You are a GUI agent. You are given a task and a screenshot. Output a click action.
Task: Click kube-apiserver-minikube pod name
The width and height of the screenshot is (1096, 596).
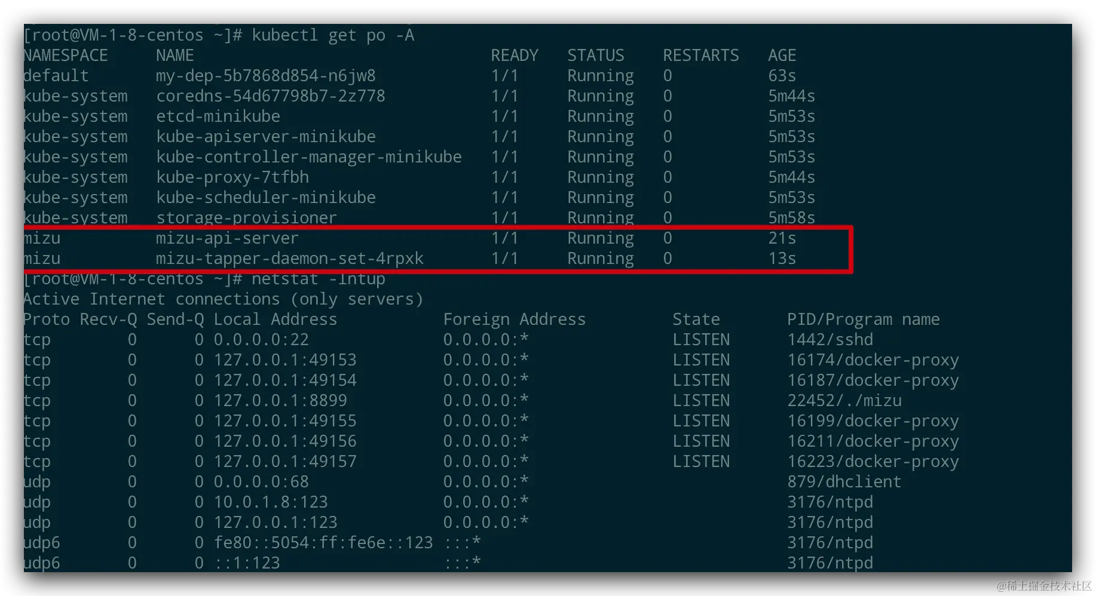click(x=266, y=137)
